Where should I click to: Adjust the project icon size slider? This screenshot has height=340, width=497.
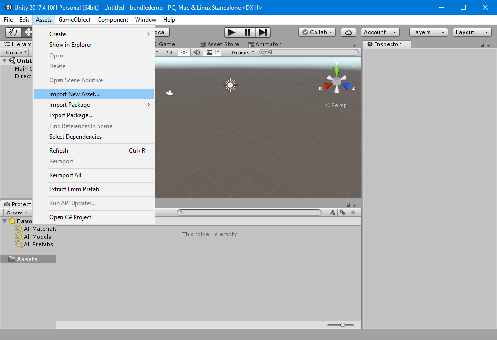tap(342, 325)
